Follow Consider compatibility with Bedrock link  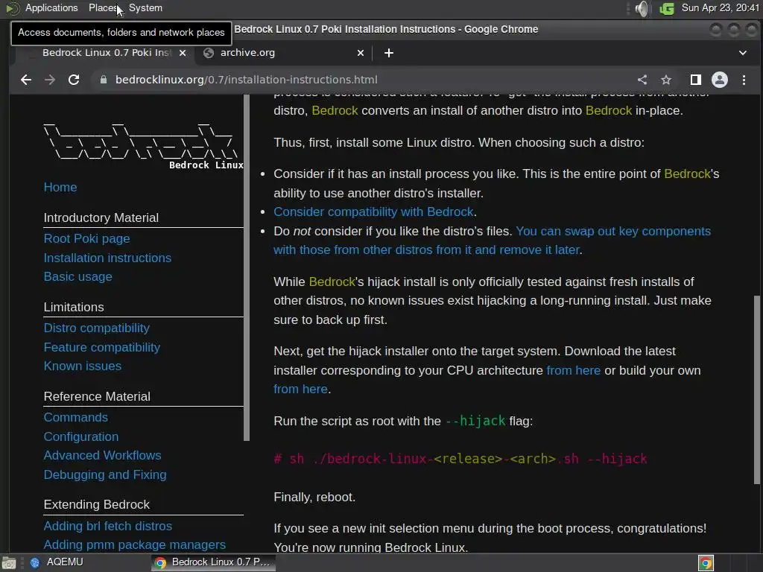[373, 212]
